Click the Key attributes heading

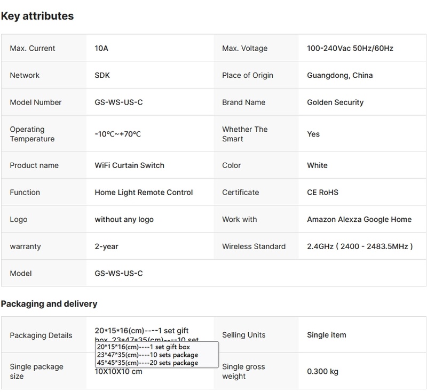[37, 16]
